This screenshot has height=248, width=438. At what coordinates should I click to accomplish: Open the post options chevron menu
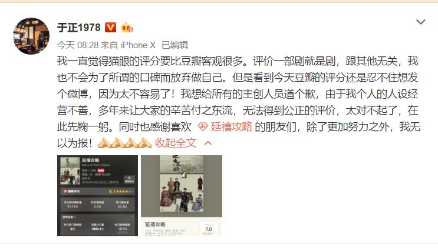pos(421,22)
